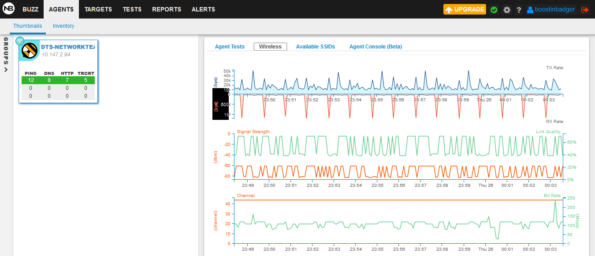Screen dimensions: 595x256
Task: Click the user profile icon beside boostinbadger
Action: 530,10
